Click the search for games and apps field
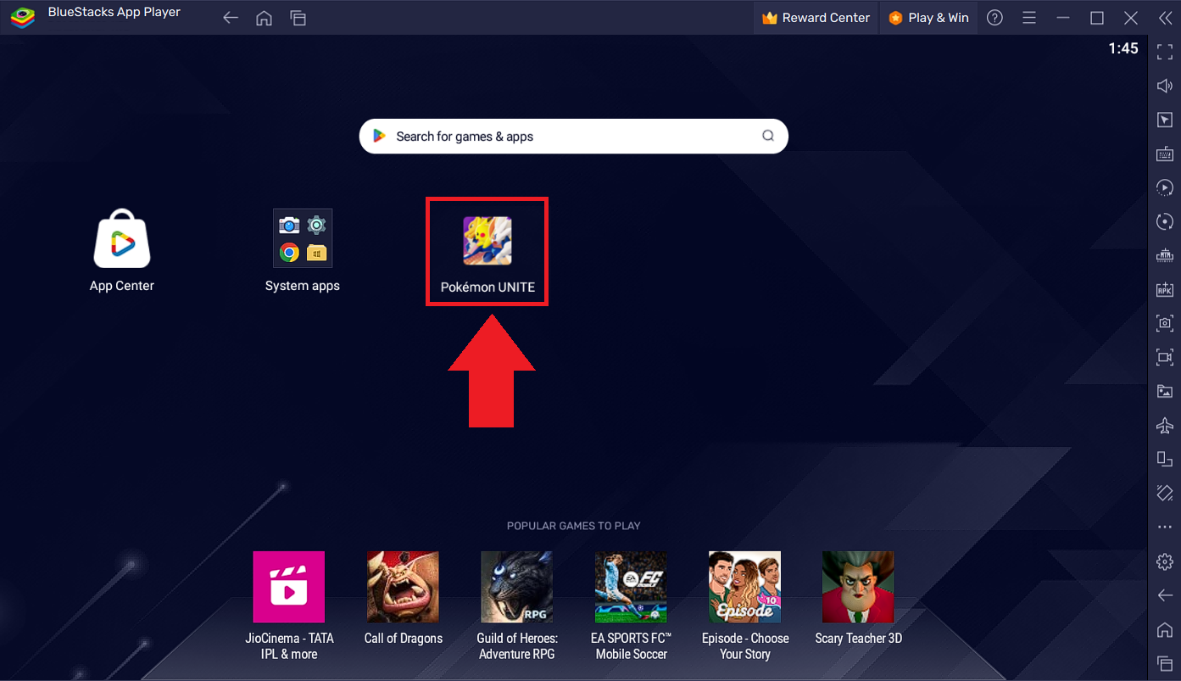1181x681 pixels. point(573,136)
